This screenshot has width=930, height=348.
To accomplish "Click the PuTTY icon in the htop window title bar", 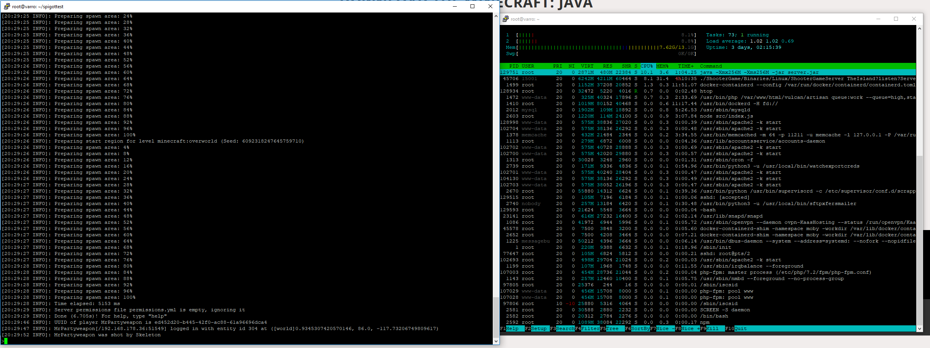I will coord(506,19).
